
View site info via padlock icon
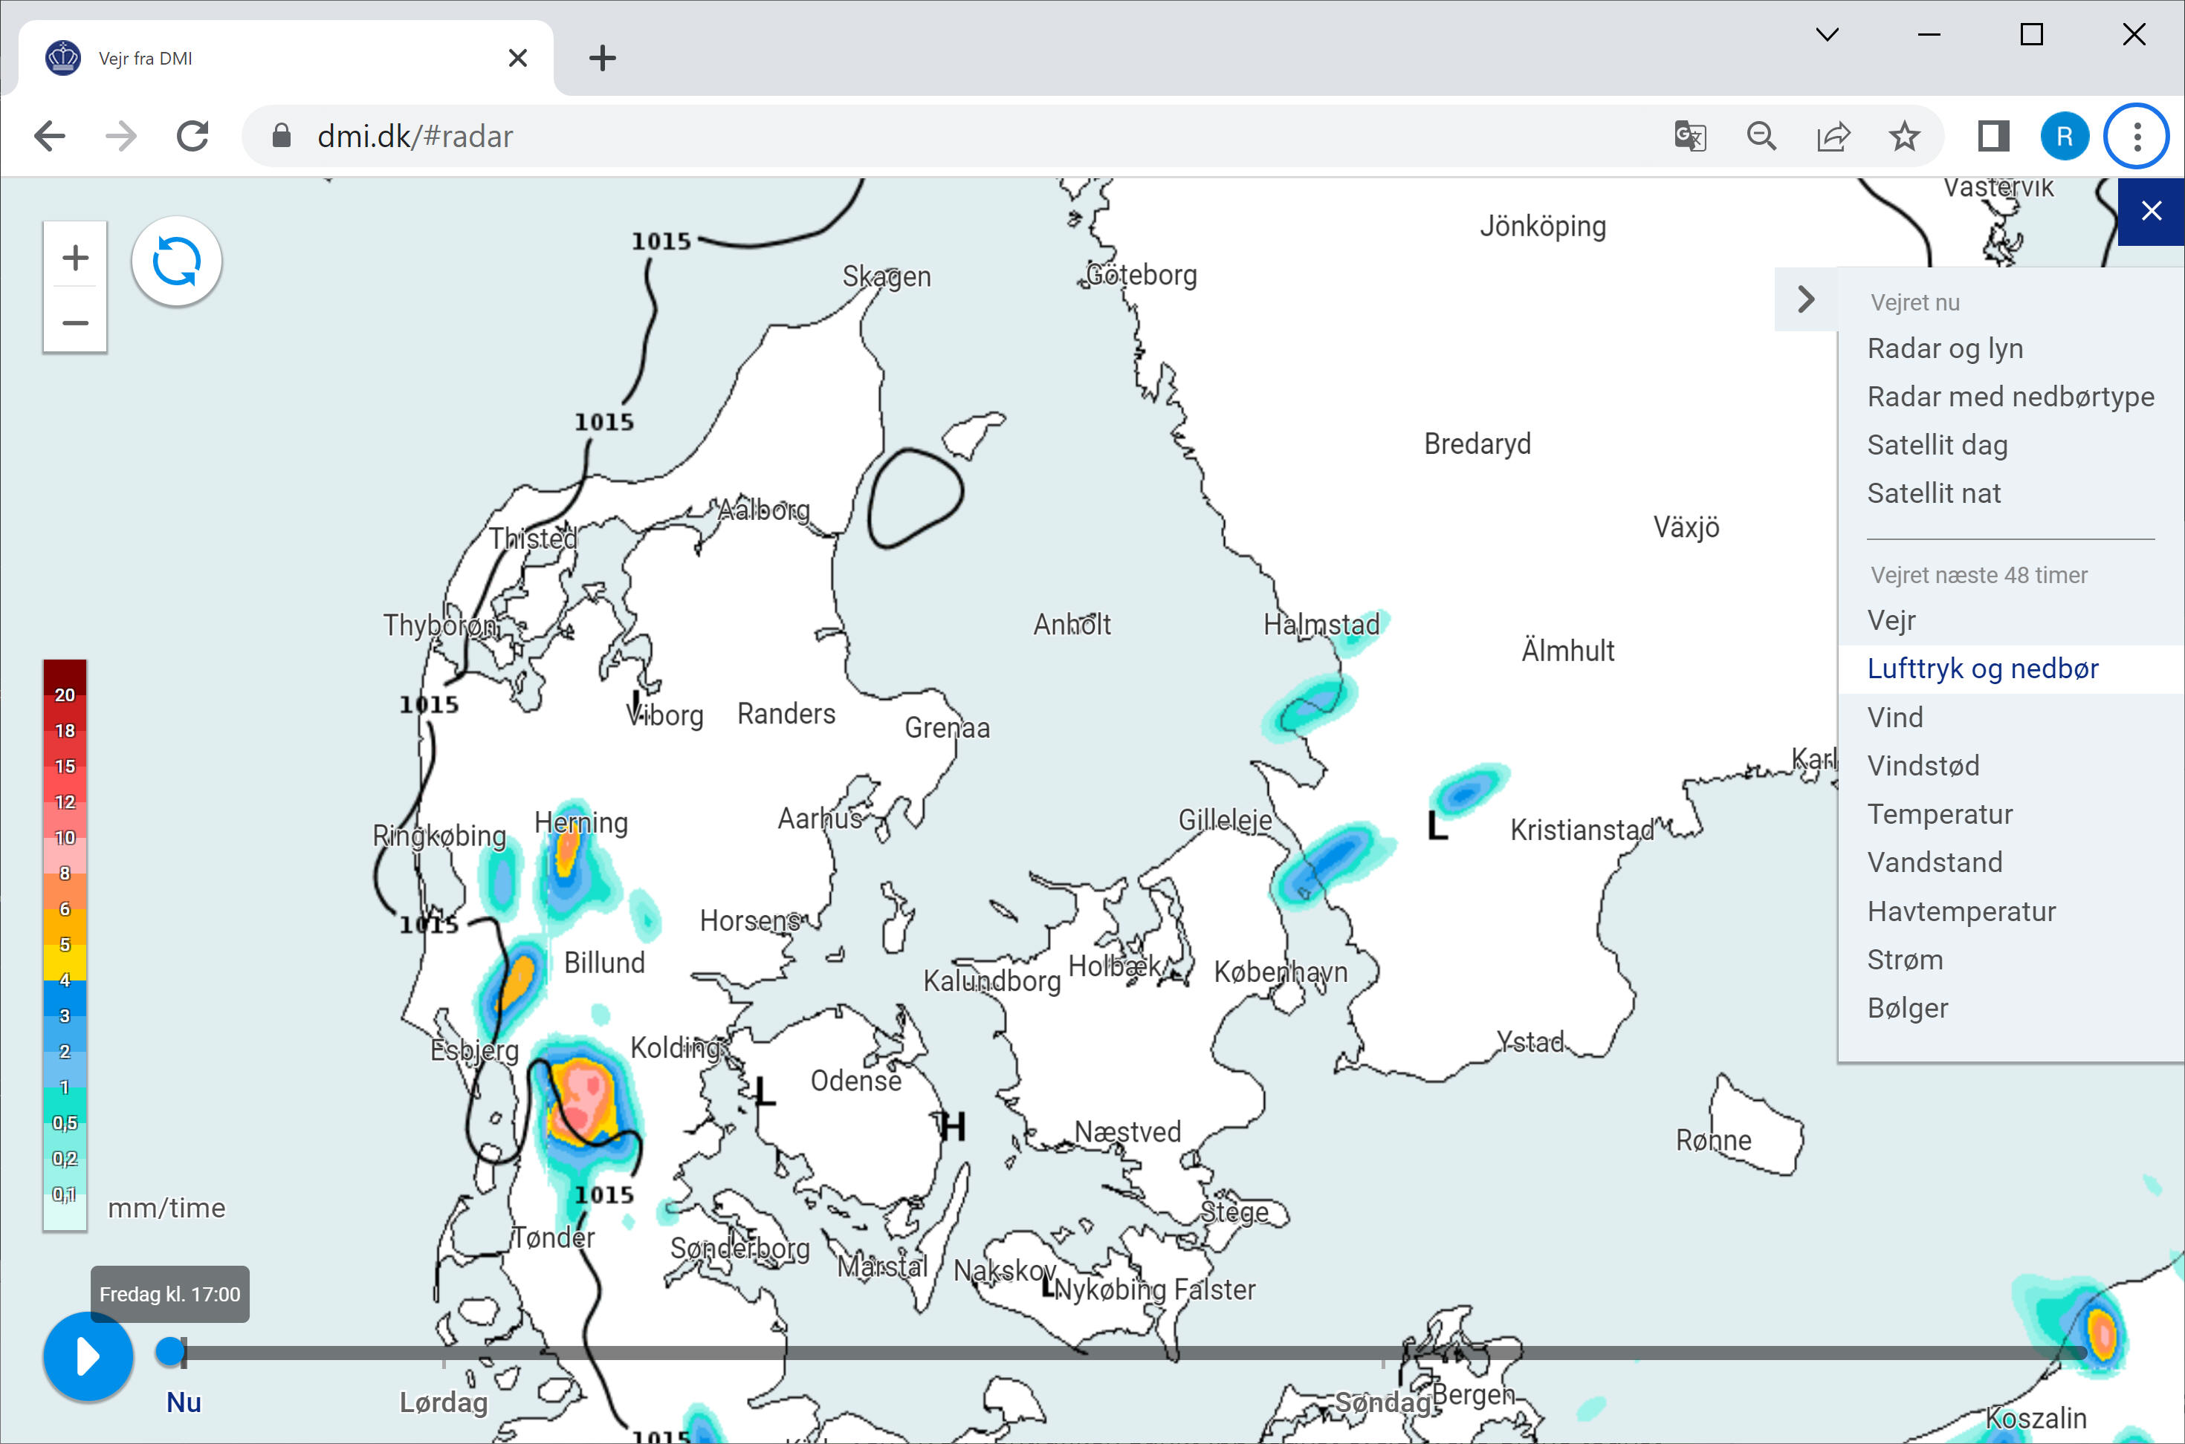[x=282, y=136]
